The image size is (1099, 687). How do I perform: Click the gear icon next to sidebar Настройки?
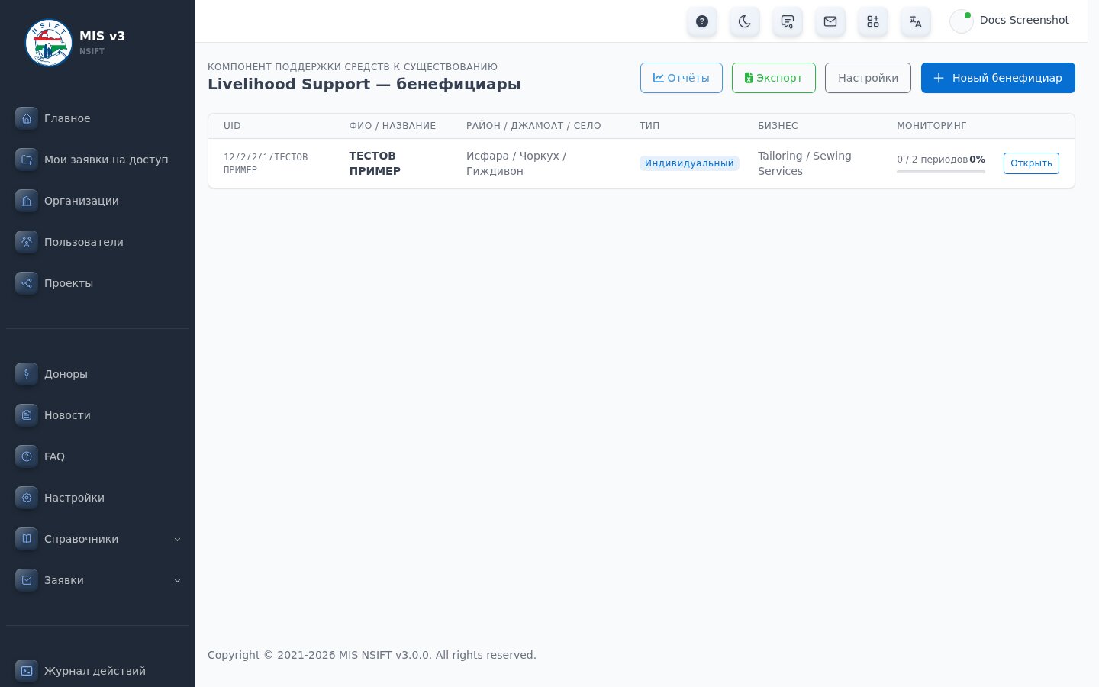[27, 498]
